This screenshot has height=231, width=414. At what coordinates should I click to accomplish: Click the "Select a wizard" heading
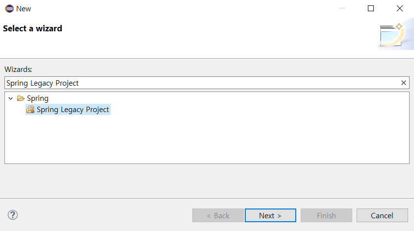pyautogui.click(x=32, y=28)
